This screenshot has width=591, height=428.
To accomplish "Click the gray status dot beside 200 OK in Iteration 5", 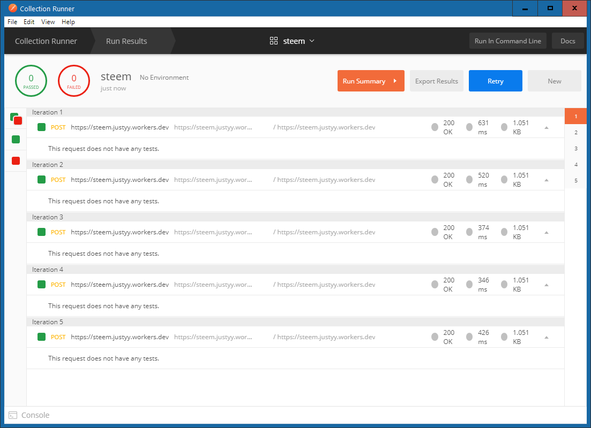I will (x=435, y=337).
